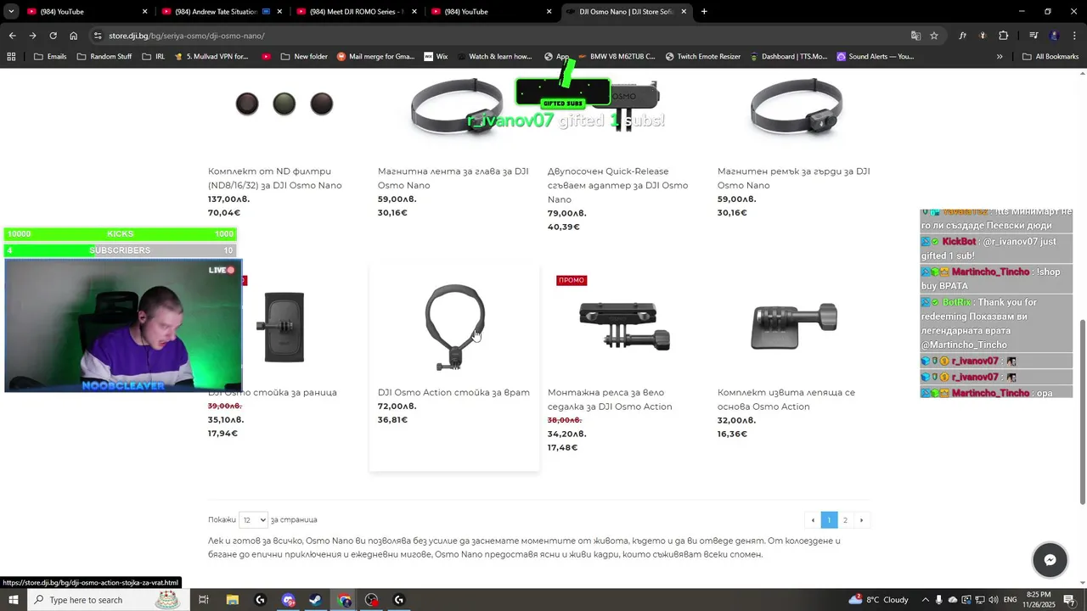Focus the address bar URL field
This screenshot has height=611, width=1087.
(x=501, y=36)
